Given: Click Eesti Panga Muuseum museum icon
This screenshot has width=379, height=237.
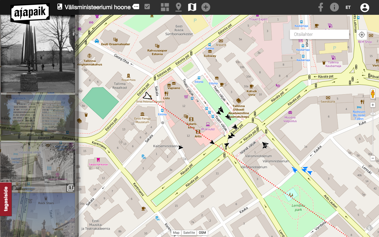Looking at the screenshot, I should (142, 114).
